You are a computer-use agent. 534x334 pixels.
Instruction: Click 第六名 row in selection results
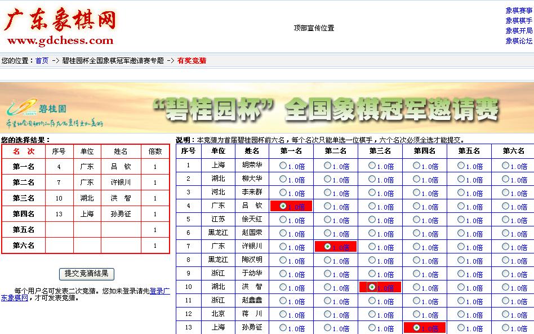point(86,246)
